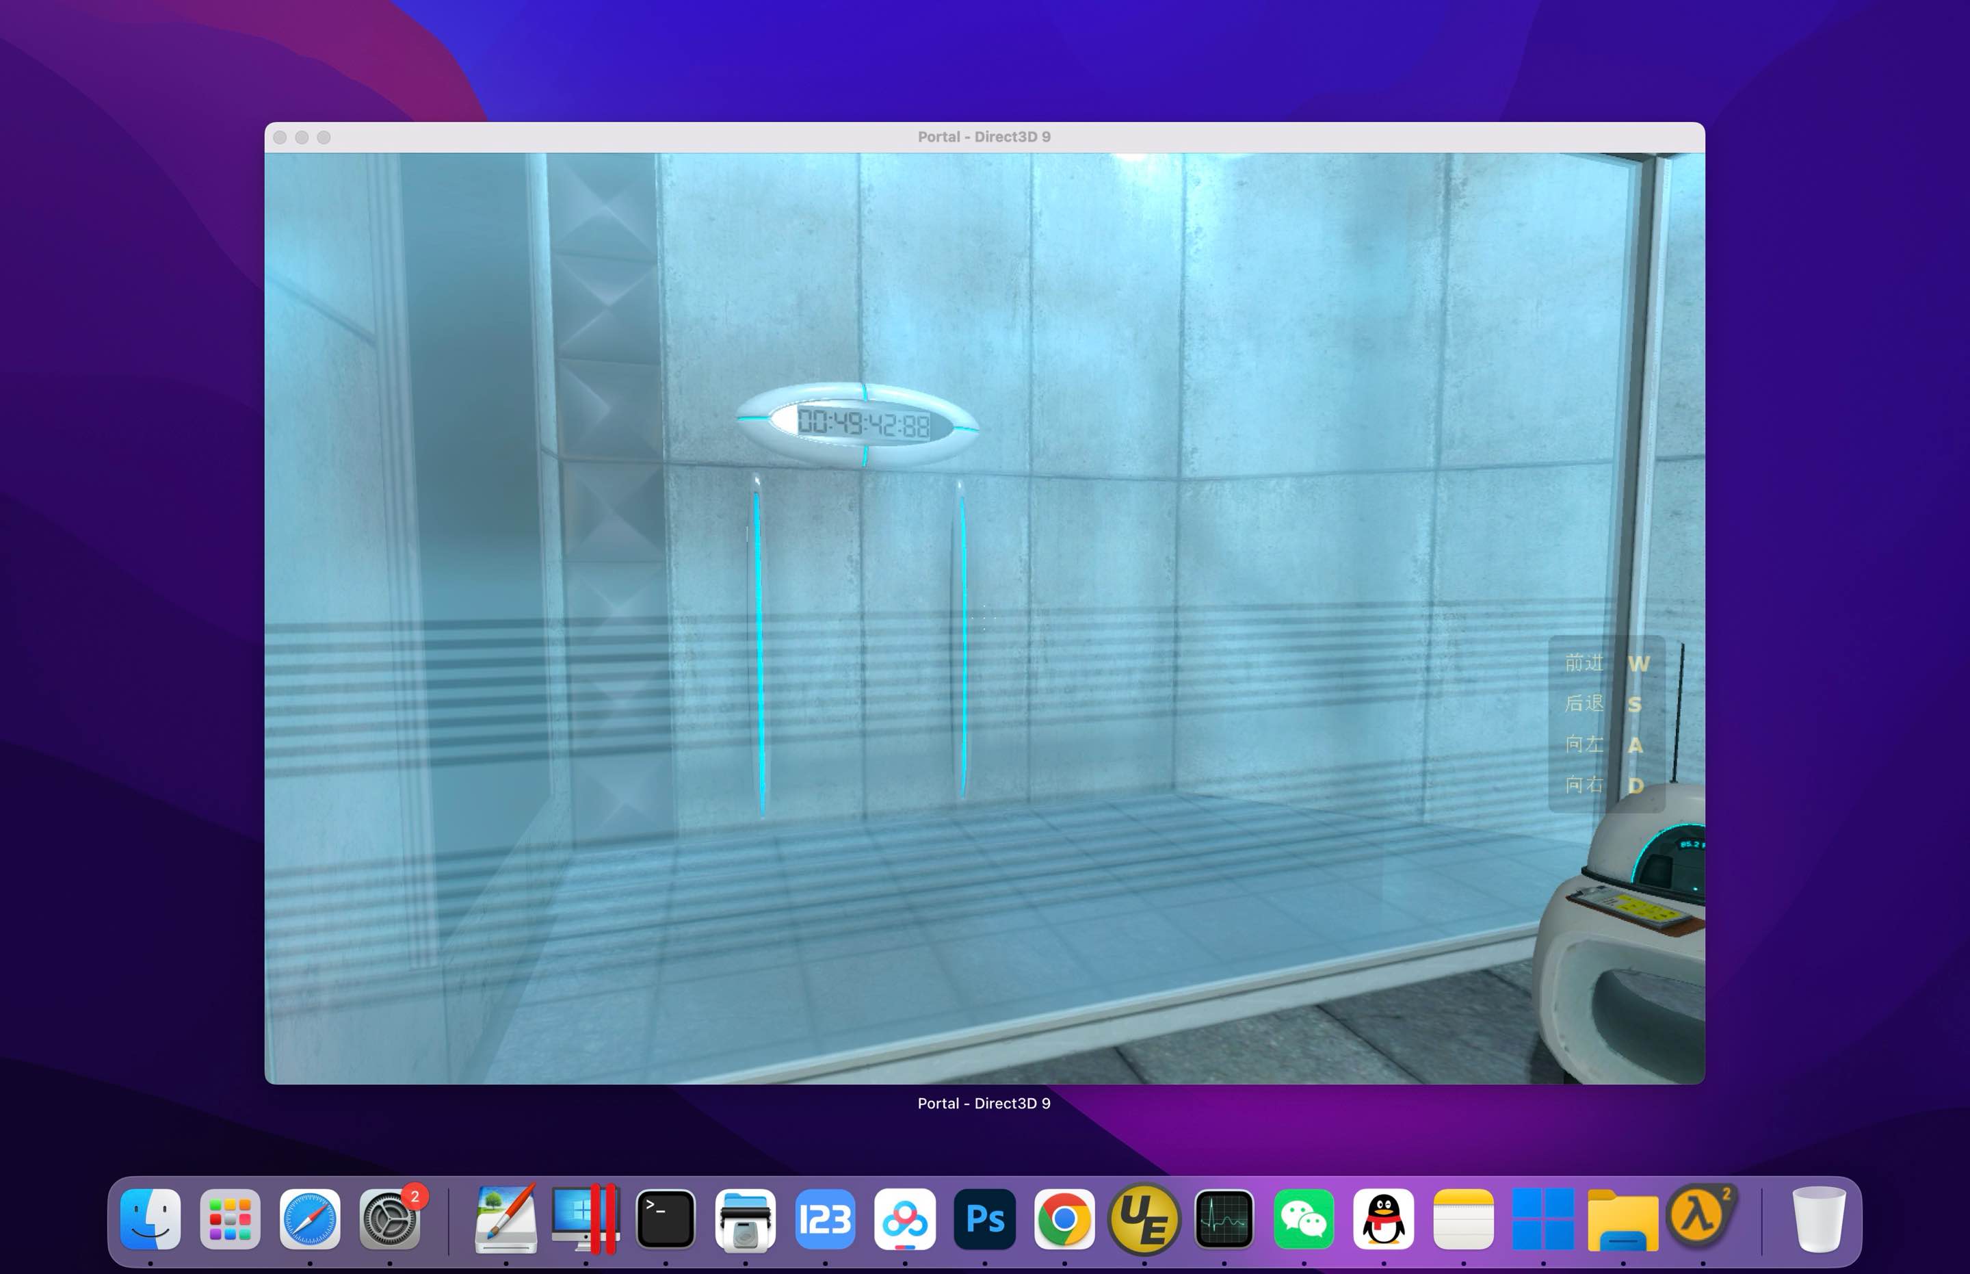The width and height of the screenshot is (1970, 1274).
Task: Click the Portal - Direct3D 9 caption below window
Action: [984, 1104]
